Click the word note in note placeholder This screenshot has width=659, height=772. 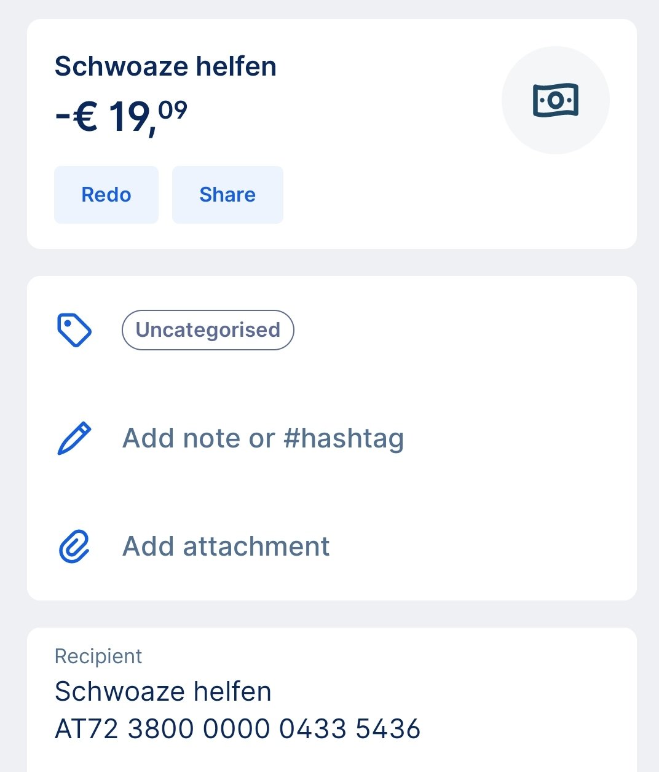211,438
